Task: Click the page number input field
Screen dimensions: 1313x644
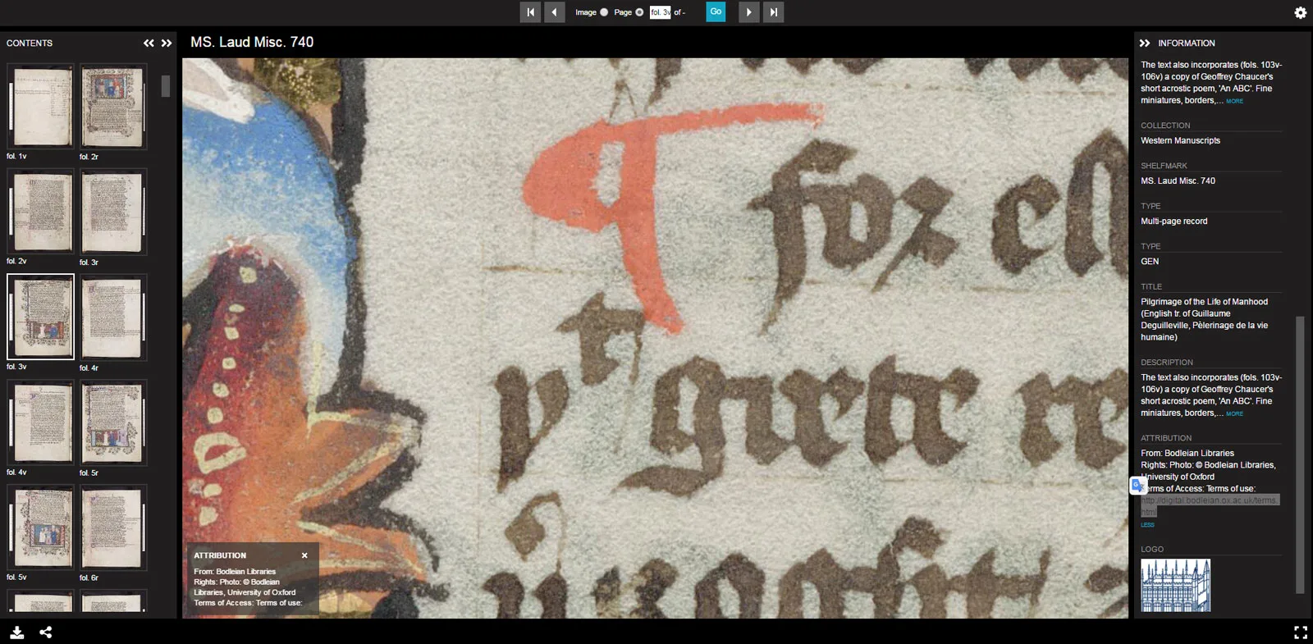Action: point(660,12)
